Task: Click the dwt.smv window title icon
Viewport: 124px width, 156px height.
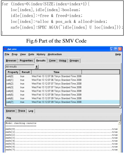Action: (5, 49)
